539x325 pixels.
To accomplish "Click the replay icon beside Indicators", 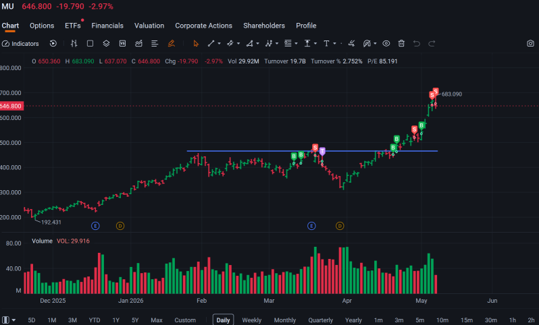I will coord(53,43).
